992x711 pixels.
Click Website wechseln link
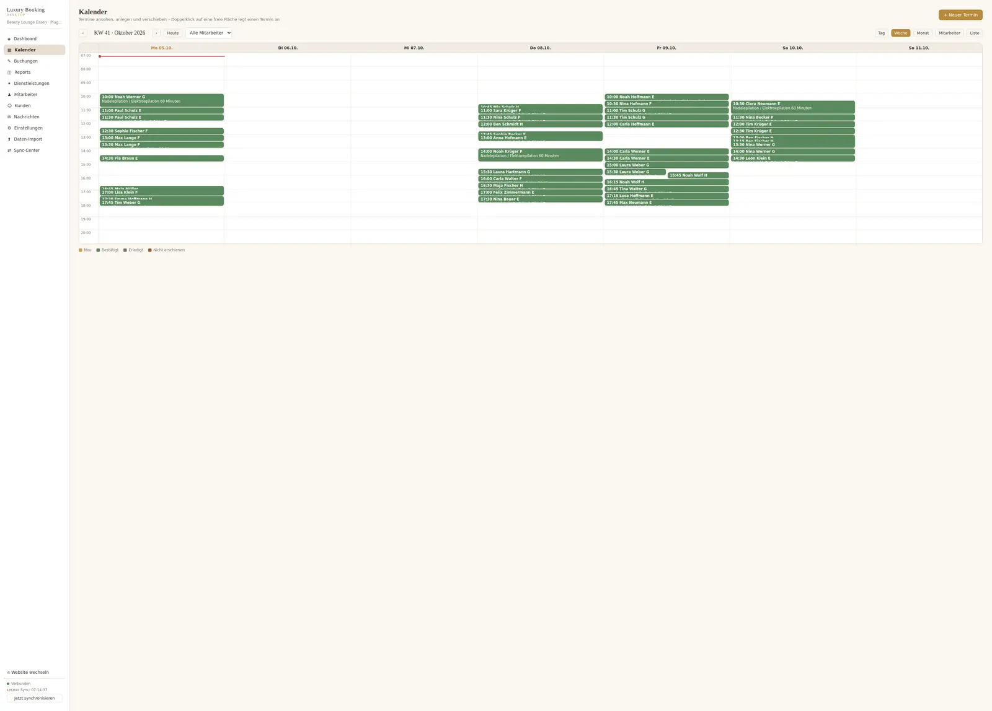[x=28, y=672]
